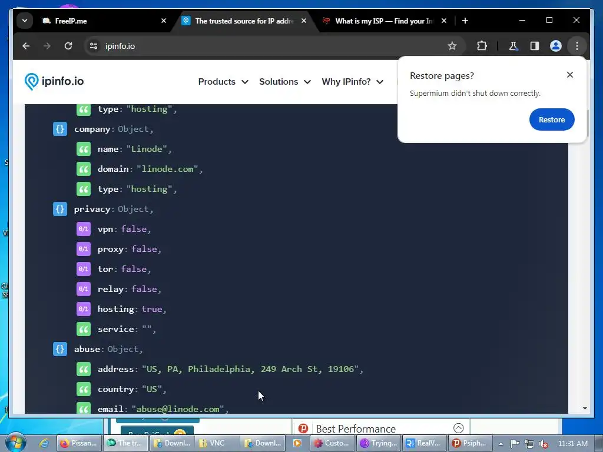Viewport: 603px width, 452px height.
Task: Launch Internet Explorer from taskbar
Action: [44, 443]
